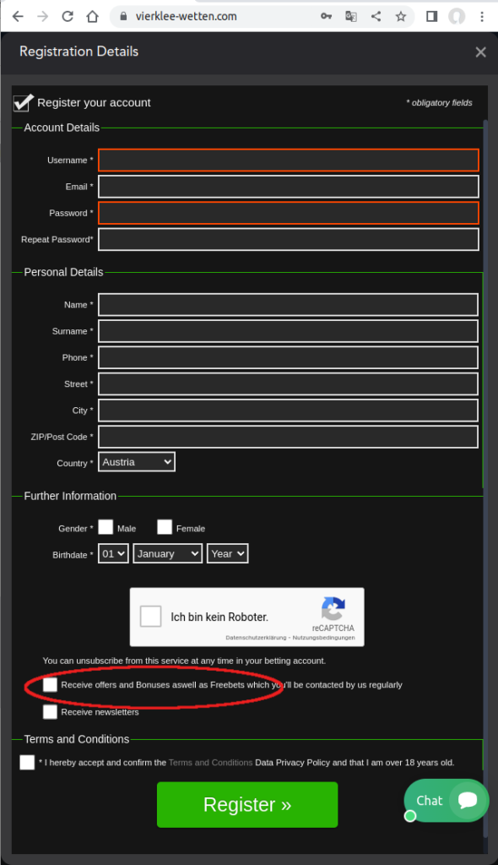This screenshot has height=865, width=498.
Task: Close the Registration Details dialog
Action: [x=480, y=52]
